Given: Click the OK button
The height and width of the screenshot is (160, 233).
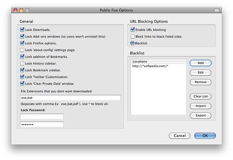Looking at the screenshot, I should click(205, 136).
